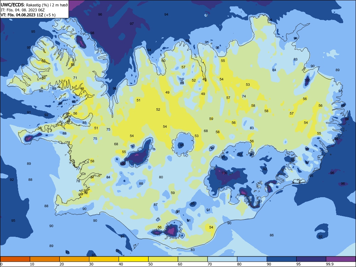Viewport: 356px width, 267px height.
Task: Click the legend tick label '10'
Action: [32, 264]
